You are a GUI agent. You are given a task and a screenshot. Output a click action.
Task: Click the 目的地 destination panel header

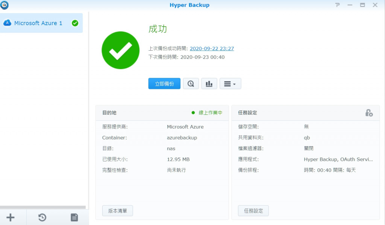[109, 112]
